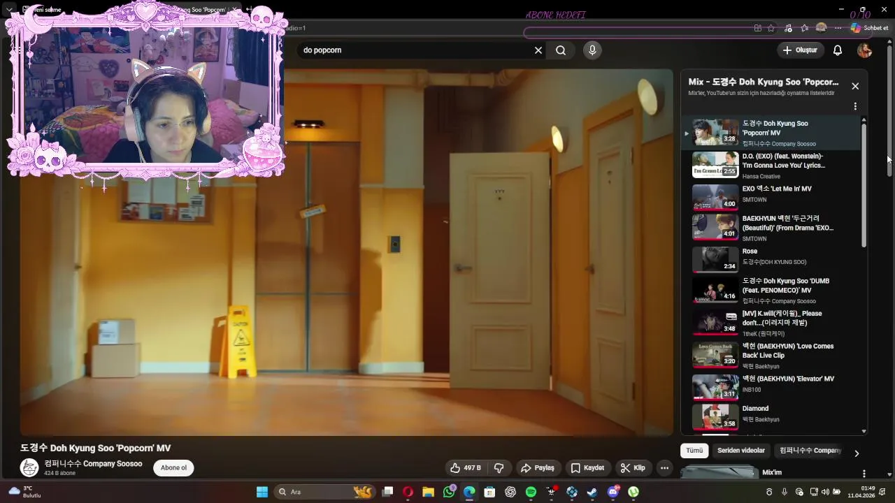
Task: Click the magnifier search button
Action: click(x=561, y=50)
